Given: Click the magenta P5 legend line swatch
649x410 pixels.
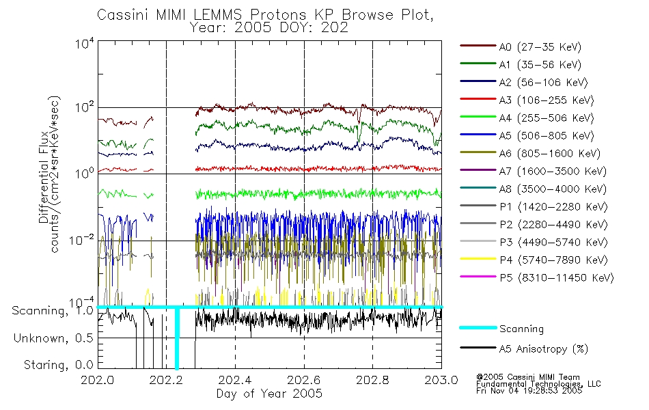Looking at the screenshot, I should pos(478,277).
